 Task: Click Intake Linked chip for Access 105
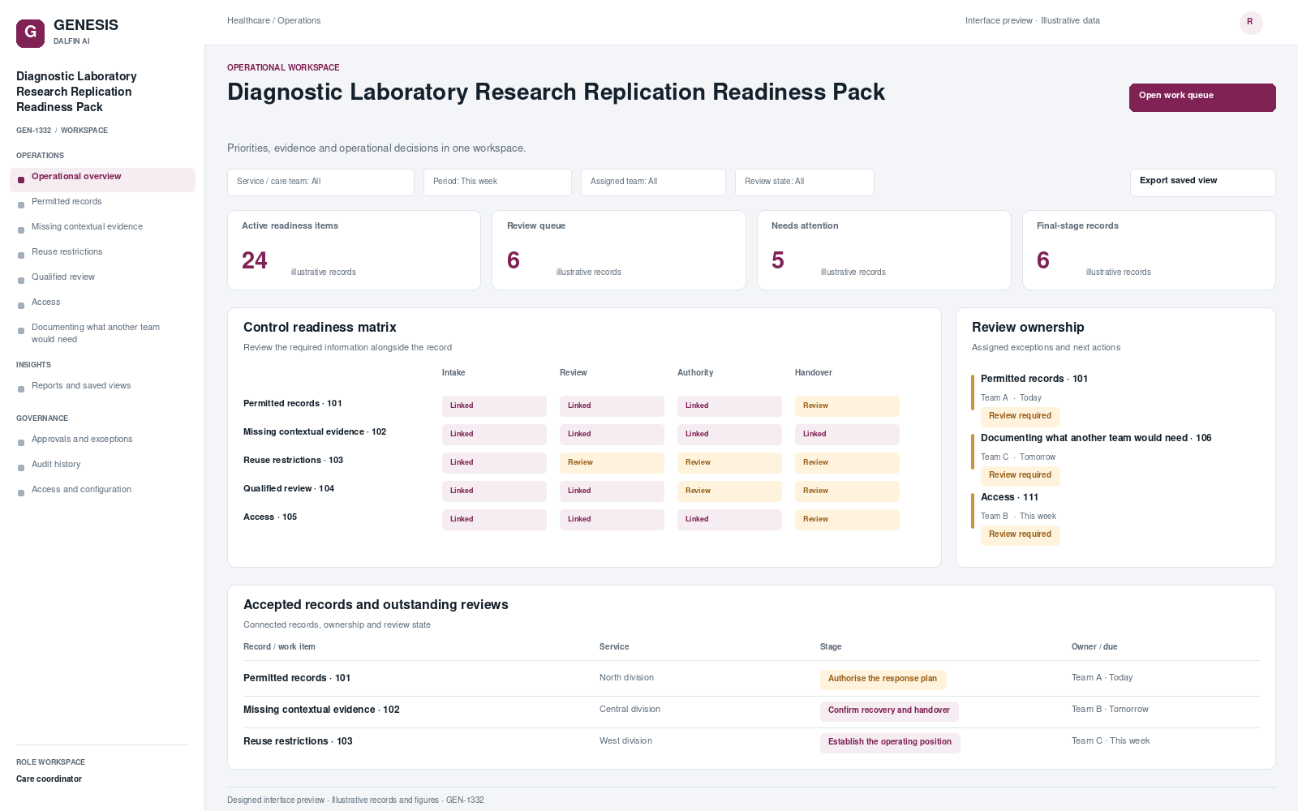coord(494,520)
